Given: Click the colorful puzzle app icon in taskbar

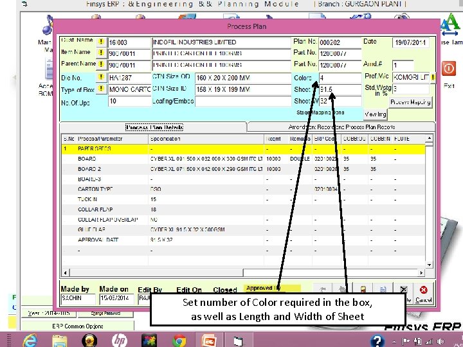Looking at the screenshot, I should coord(149,341).
